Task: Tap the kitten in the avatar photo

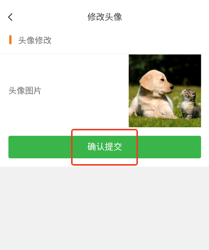Action: pos(190,104)
